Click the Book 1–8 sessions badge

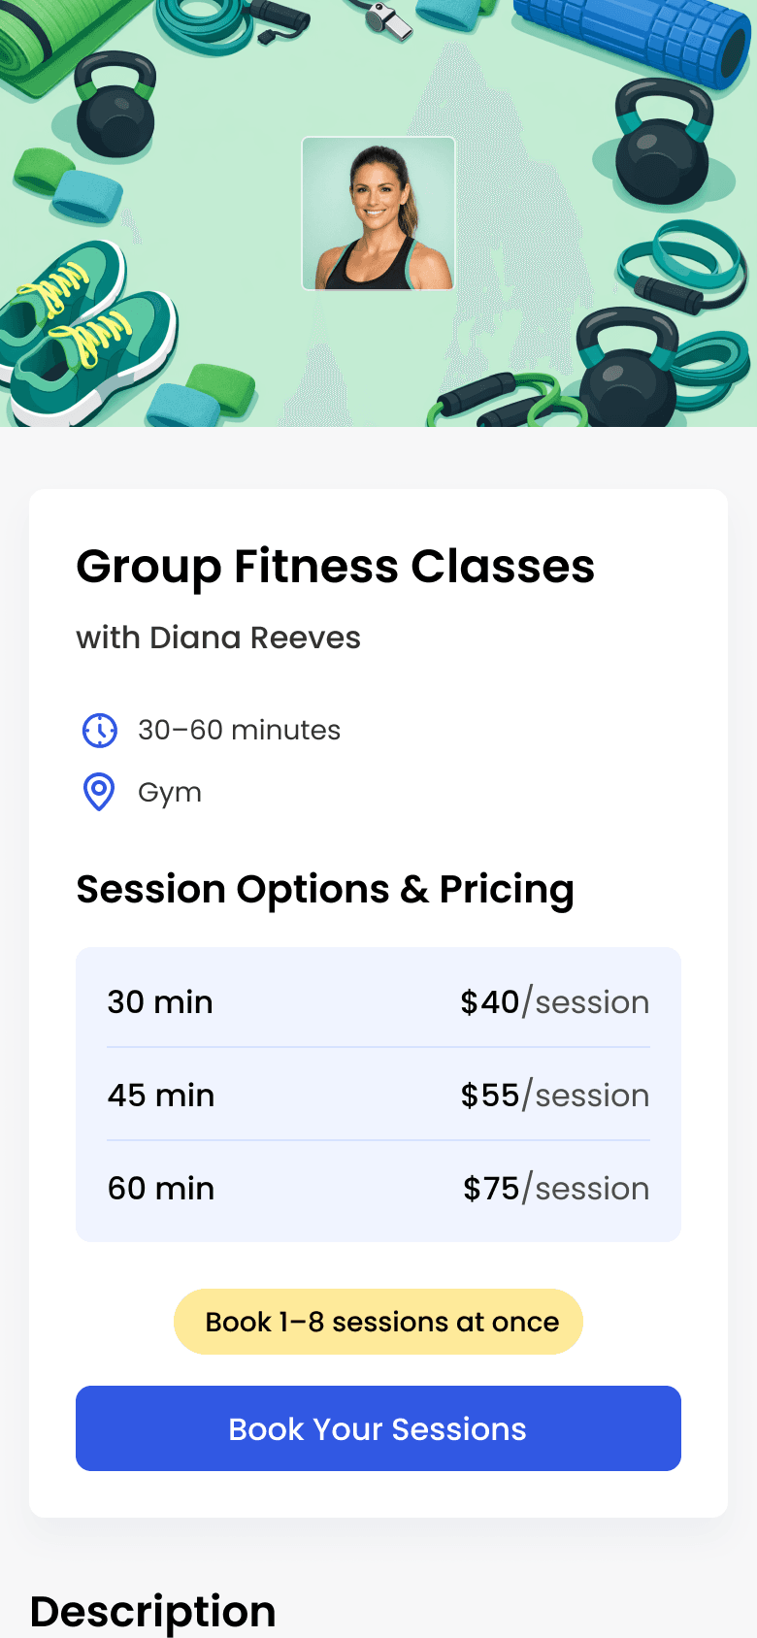[378, 1322]
